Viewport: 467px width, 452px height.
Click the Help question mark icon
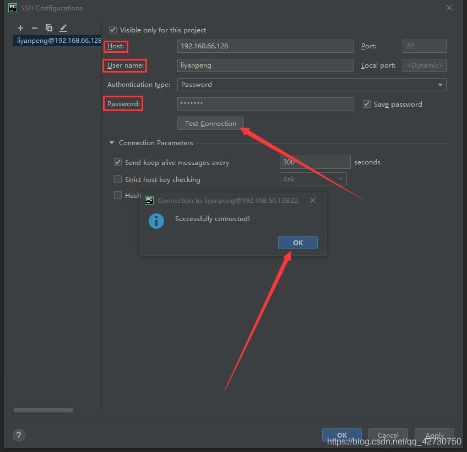click(19, 435)
